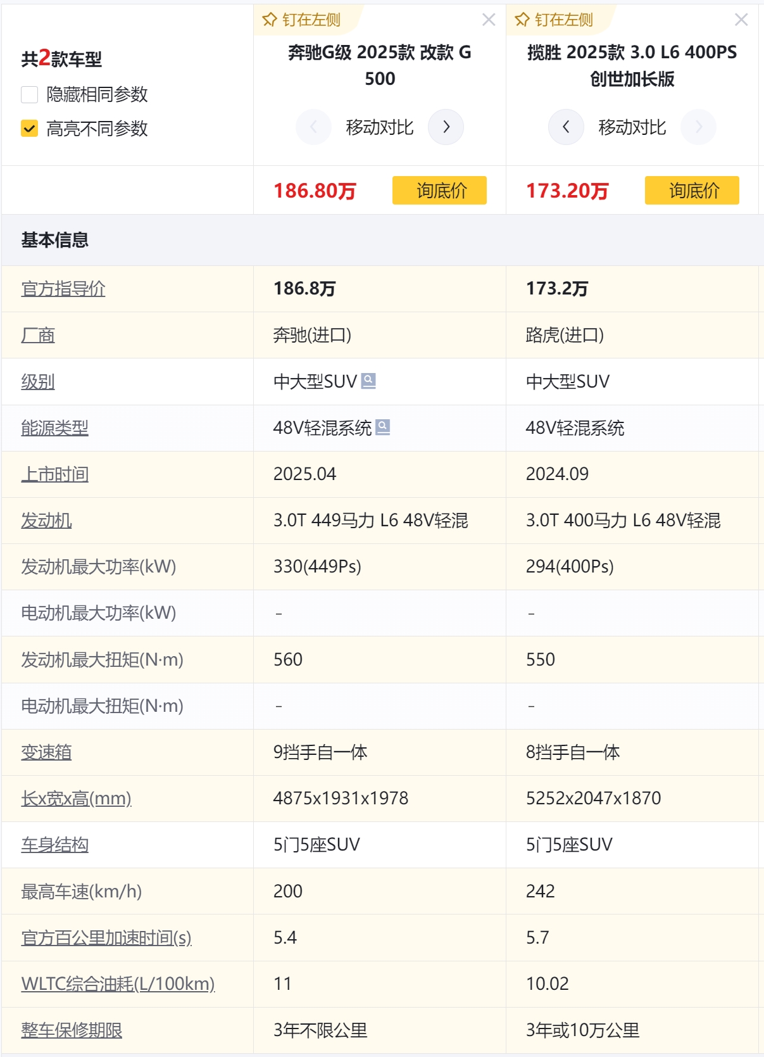Image resolution: width=764 pixels, height=1057 pixels.
Task: Click the 发动机最大扭矩(N·m) row label
Action: tap(102, 660)
